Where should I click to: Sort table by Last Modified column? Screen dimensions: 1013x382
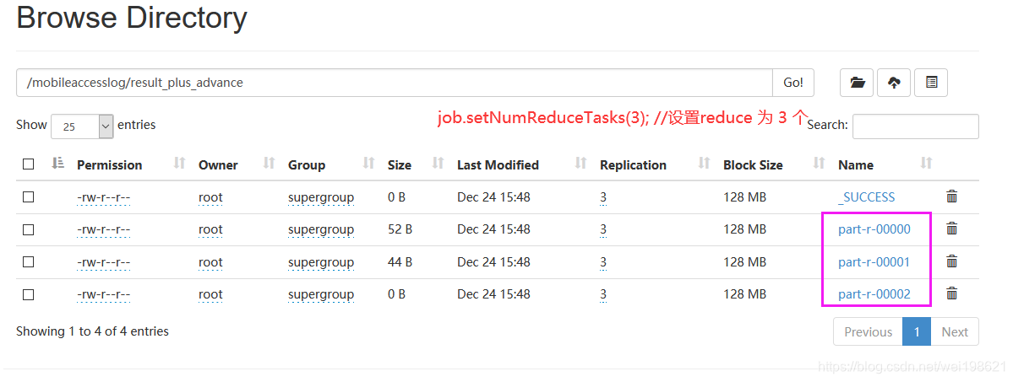(580, 164)
